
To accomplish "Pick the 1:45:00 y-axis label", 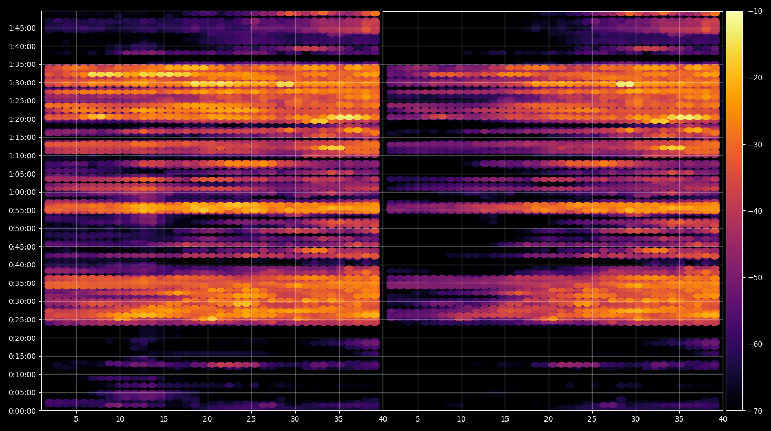I will (x=22, y=28).
